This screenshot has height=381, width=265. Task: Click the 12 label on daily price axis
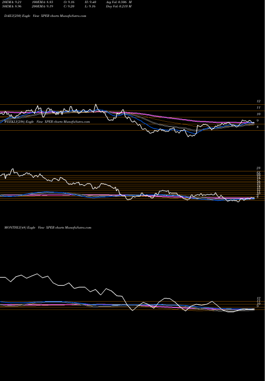click(x=259, y=101)
